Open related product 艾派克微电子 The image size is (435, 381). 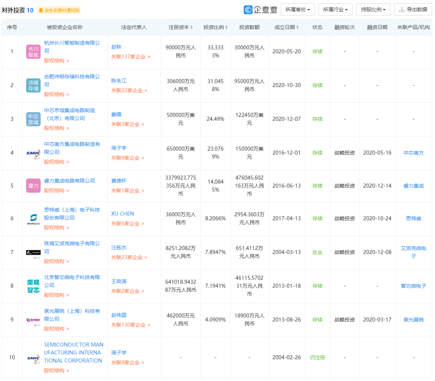tap(413, 252)
